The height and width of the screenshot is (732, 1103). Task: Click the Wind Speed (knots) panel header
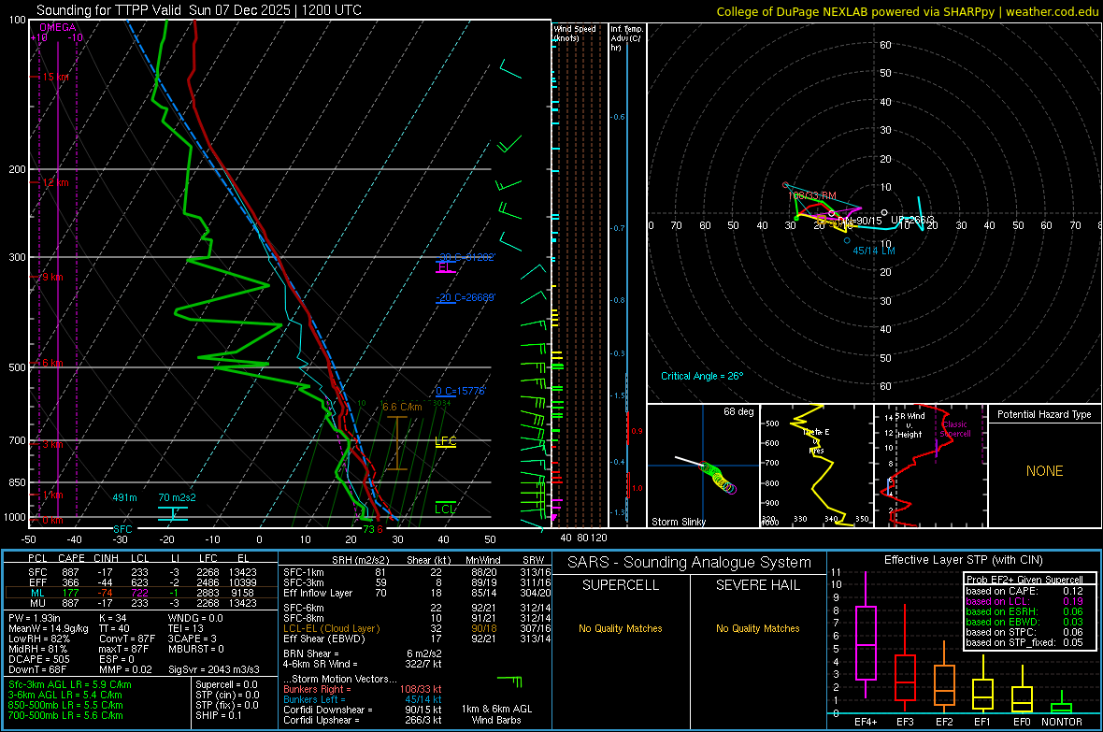point(575,33)
